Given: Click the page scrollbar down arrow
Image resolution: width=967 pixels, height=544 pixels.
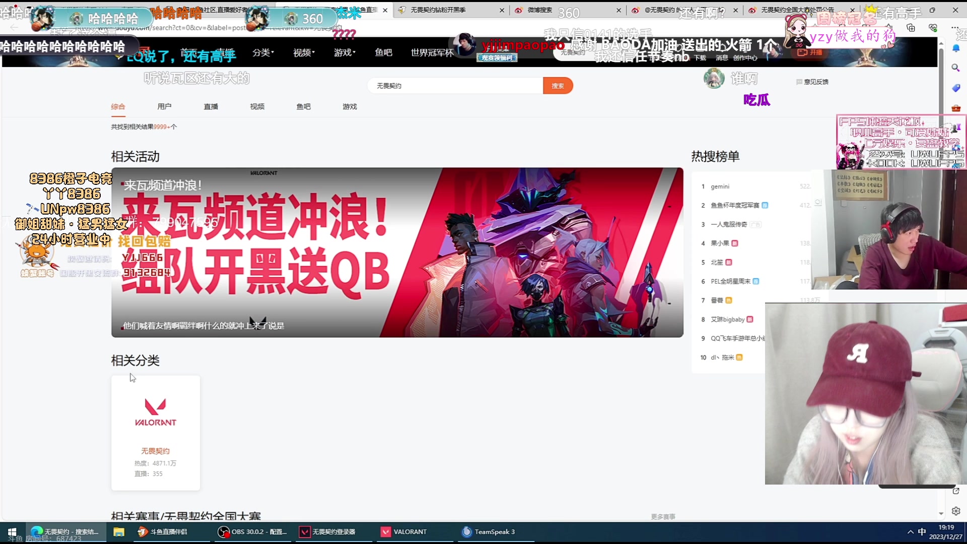Looking at the screenshot, I should coord(941,514).
